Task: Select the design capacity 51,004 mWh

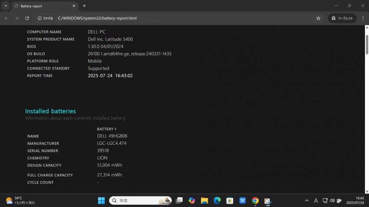Action: tap(110, 165)
